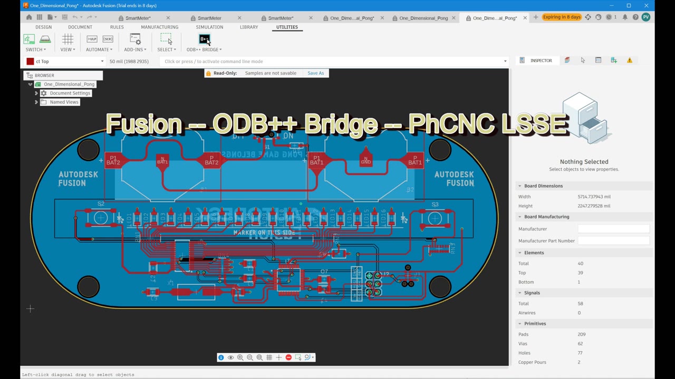Switch to the SIMULATION ribbon tab

click(209, 27)
